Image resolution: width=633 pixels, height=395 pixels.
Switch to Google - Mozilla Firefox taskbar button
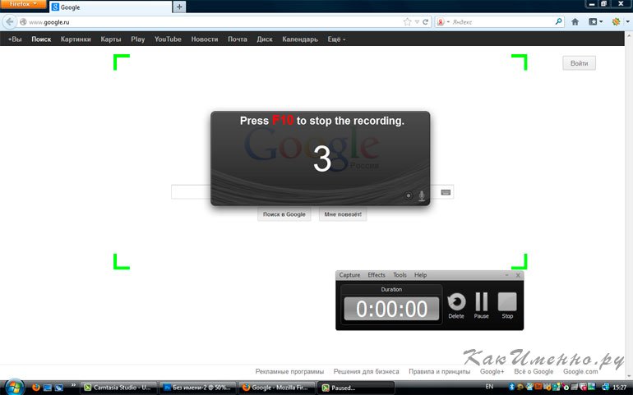(277, 388)
